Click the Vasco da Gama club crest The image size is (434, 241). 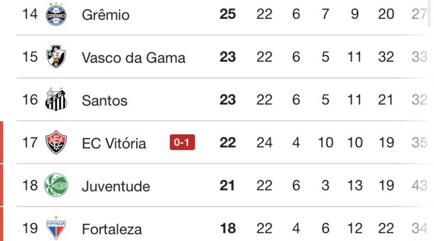pos(56,57)
